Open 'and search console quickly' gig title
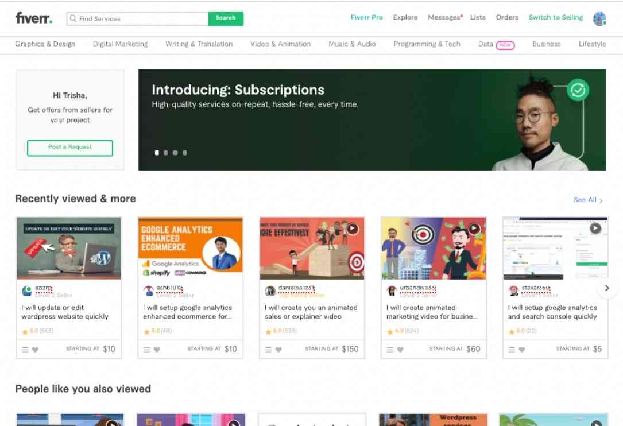 [x=552, y=312]
